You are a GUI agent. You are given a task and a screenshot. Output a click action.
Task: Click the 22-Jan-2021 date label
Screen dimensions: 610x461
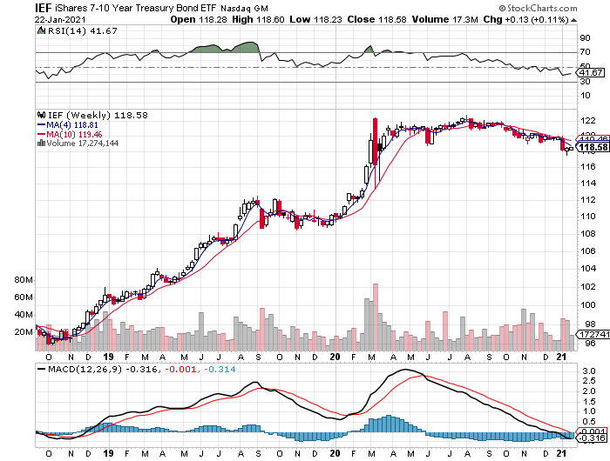click(x=60, y=19)
